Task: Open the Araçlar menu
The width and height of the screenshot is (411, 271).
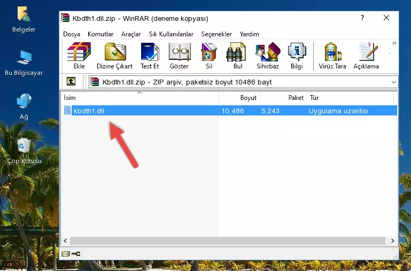Action: click(131, 34)
